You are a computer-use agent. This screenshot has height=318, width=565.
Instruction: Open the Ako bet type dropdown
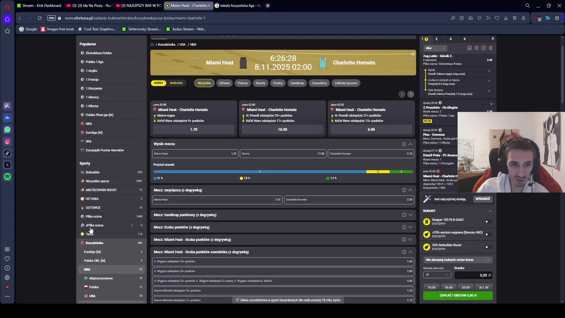tap(435, 48)
